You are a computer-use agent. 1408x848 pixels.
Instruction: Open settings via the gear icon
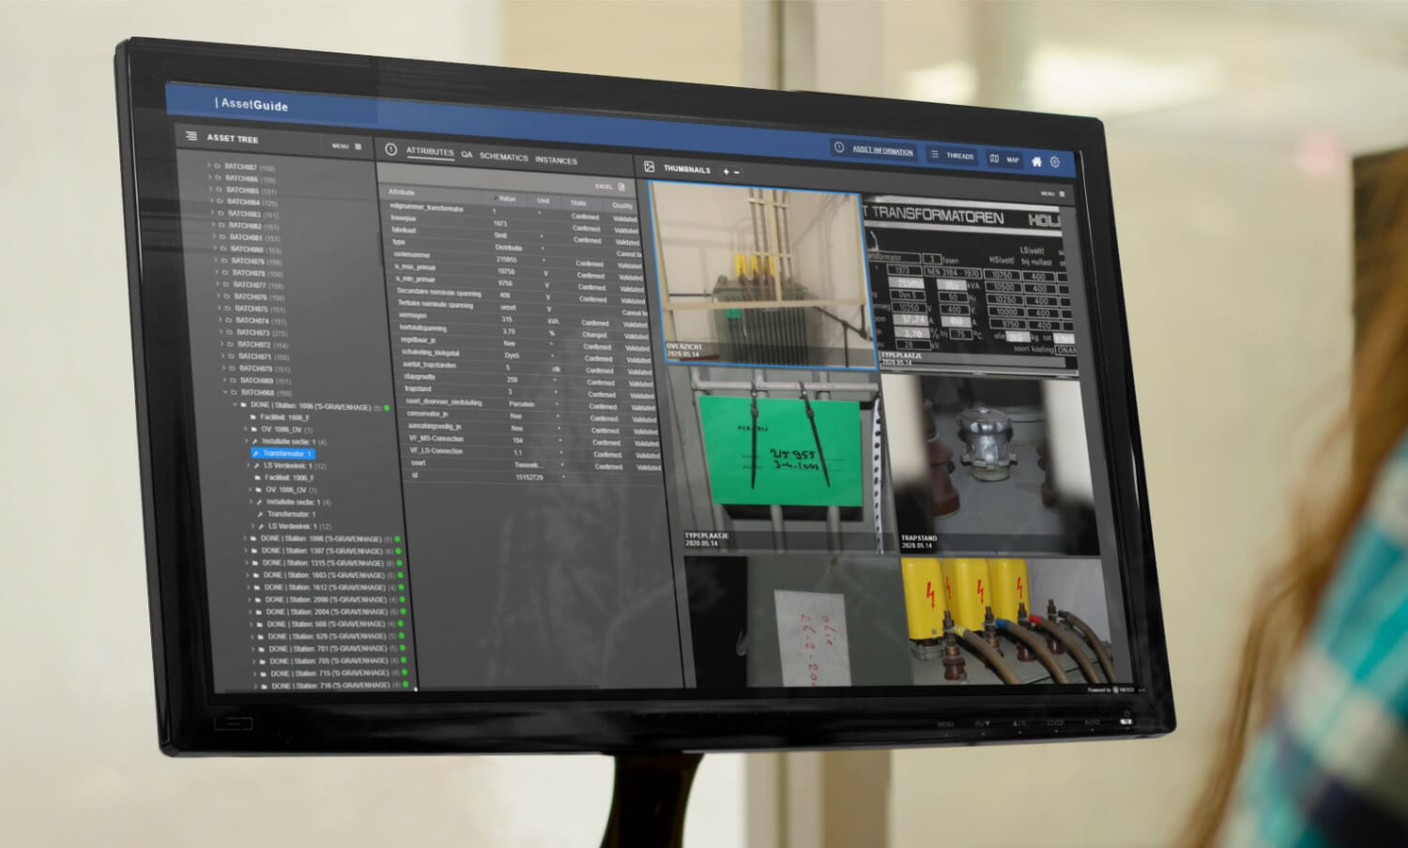1055,161
